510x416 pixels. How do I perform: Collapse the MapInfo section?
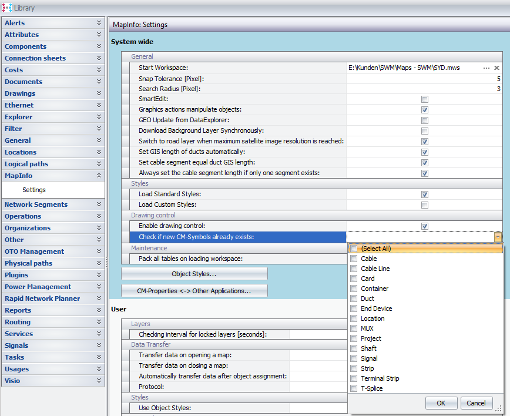click(99, 176)
